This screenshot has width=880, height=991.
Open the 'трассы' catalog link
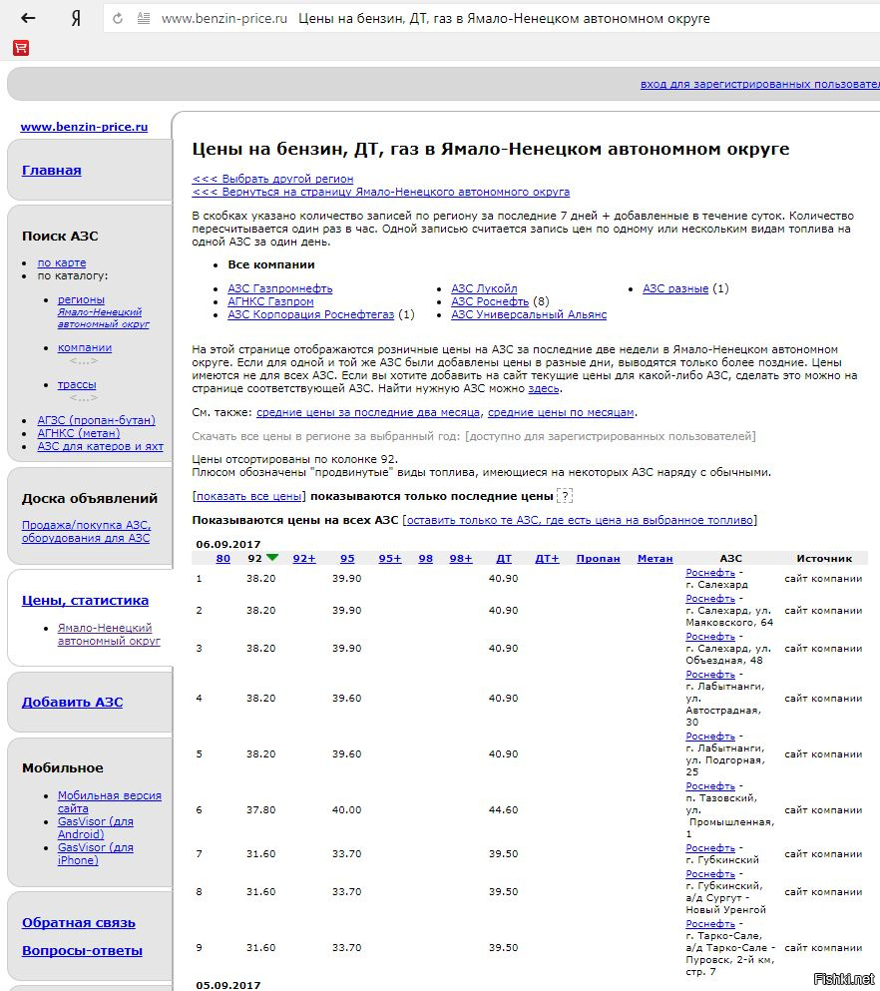click(77, 384)
